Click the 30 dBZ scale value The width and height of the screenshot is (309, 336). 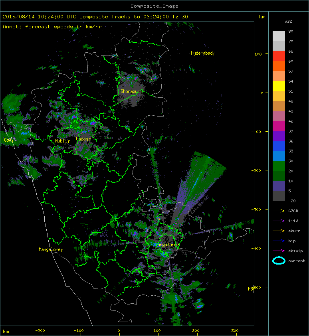coord(291,161)
